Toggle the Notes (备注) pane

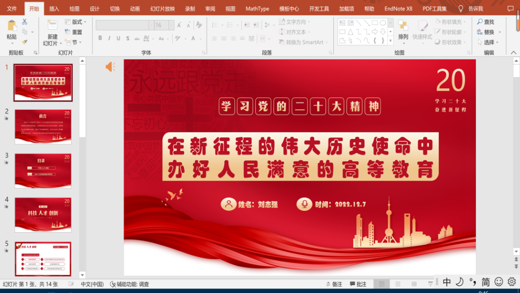pyautogui.click(x=333, y=284)
